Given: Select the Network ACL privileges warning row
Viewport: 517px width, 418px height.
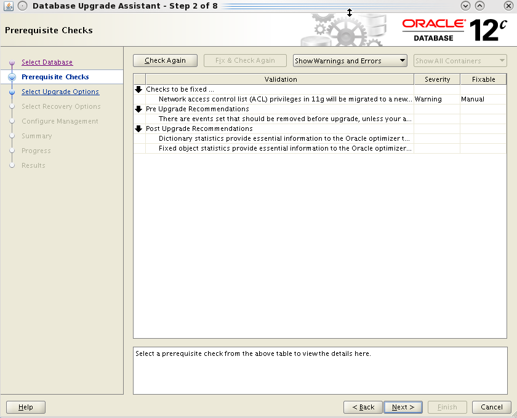Looking at the screenshot, I should [x=277, y=99].
